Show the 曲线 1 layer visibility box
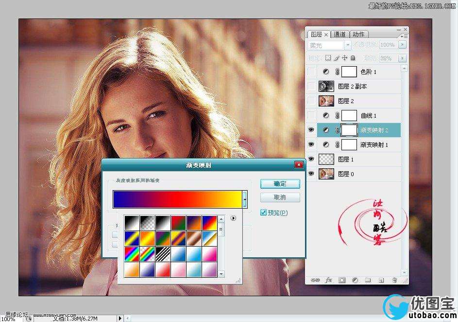The image size is (458, 322). click(x=312, y=115)
